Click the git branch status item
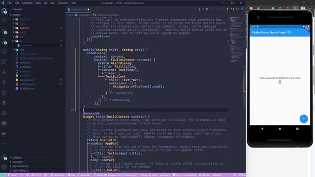The image size is (315, 177). click(x=12, y=175)
